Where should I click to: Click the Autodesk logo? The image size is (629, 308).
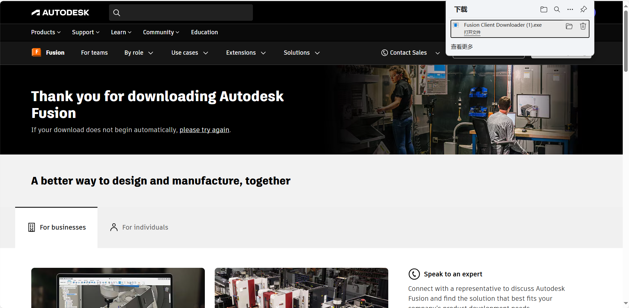point(60,13)
